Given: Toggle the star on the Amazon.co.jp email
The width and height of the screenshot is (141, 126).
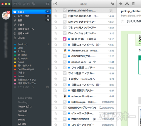Looking at the screenshot, I should (56, 51).
